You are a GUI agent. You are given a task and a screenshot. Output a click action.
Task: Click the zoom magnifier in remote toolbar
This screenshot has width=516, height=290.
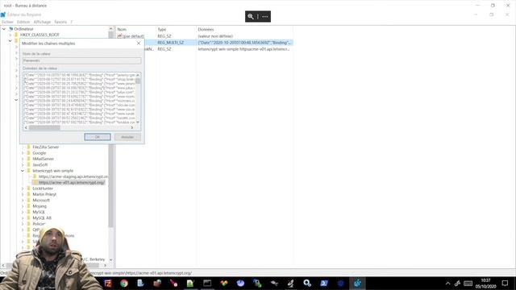[x=251, y=16]
